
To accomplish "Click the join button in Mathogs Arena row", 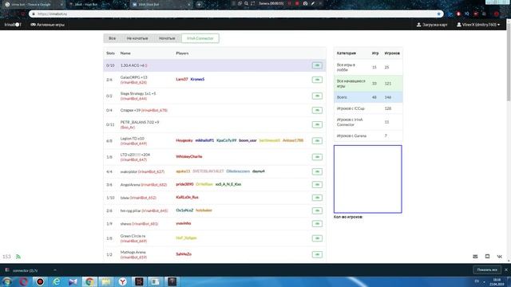I will coord(317,254).
